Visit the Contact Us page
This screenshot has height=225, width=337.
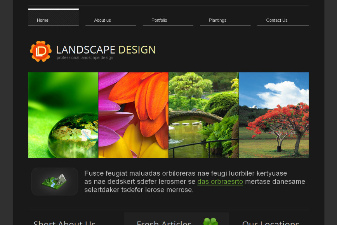276,20
